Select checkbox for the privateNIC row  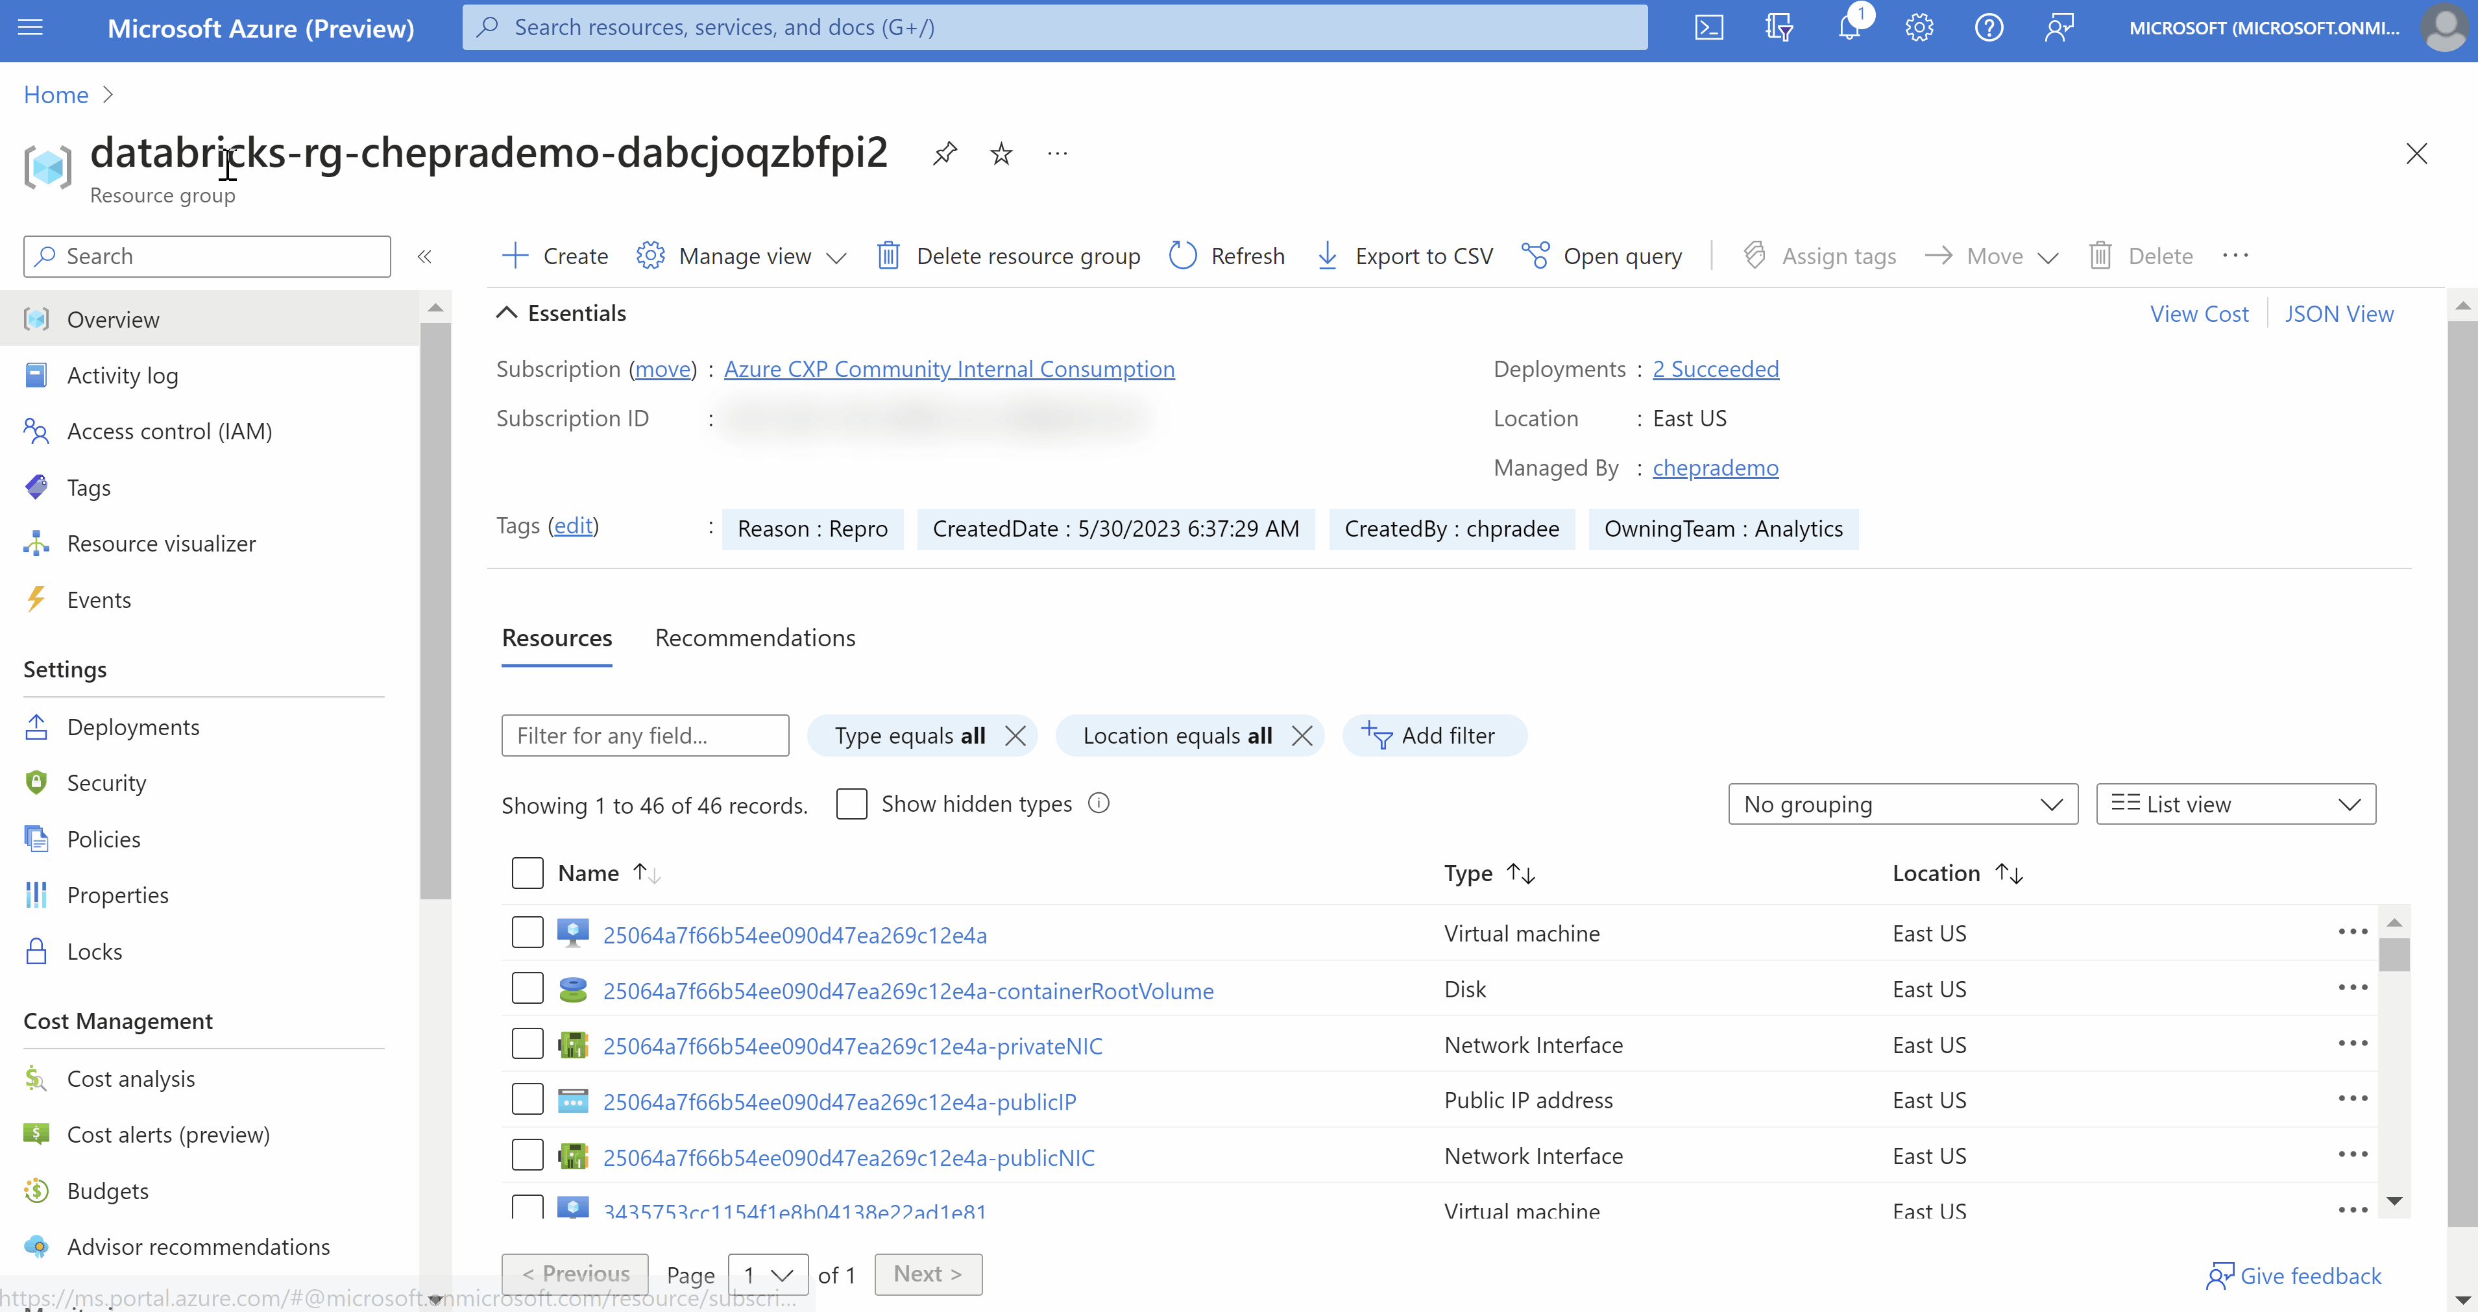coord(527,1045)
